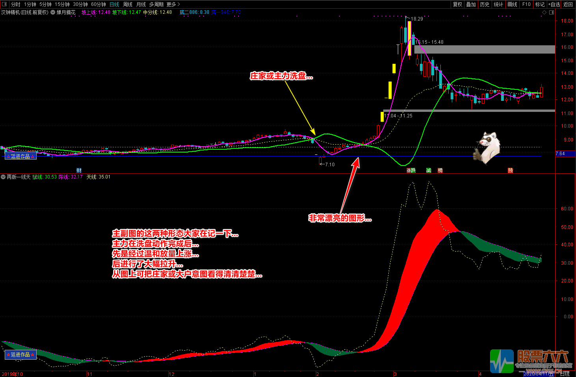Screen dimensions: 576x377
Task: Click the diamond marker icon at top right
Action: point(544,12)
